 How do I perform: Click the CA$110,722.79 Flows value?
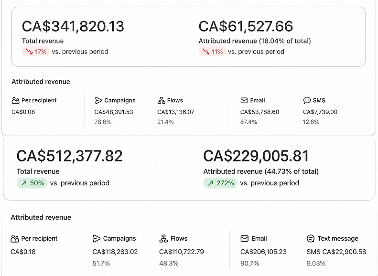182,252
